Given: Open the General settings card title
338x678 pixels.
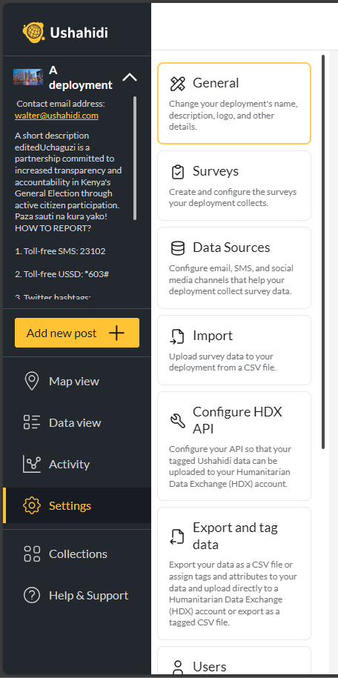Looking at the screenshot, I should (x=216, y=83).
